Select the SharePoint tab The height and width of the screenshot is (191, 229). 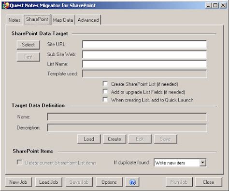(37, 19)
